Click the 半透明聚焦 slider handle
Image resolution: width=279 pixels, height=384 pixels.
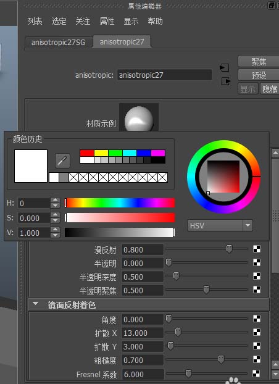tap(206, 290)
